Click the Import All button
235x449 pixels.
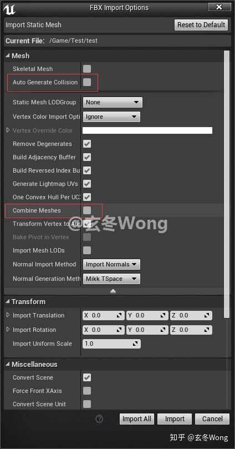point(137,419)
